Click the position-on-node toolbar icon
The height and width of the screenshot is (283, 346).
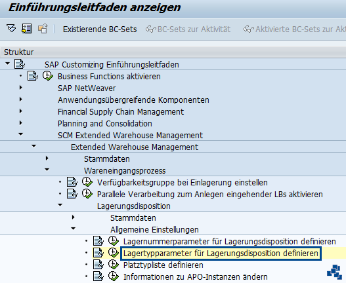coord(27,29)
